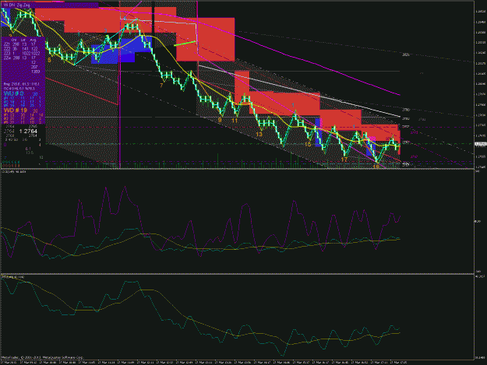Click the MetaTrader copyright text at bottom
The image size is (487, 365).
pyautogui.click(x=42, y=357)
